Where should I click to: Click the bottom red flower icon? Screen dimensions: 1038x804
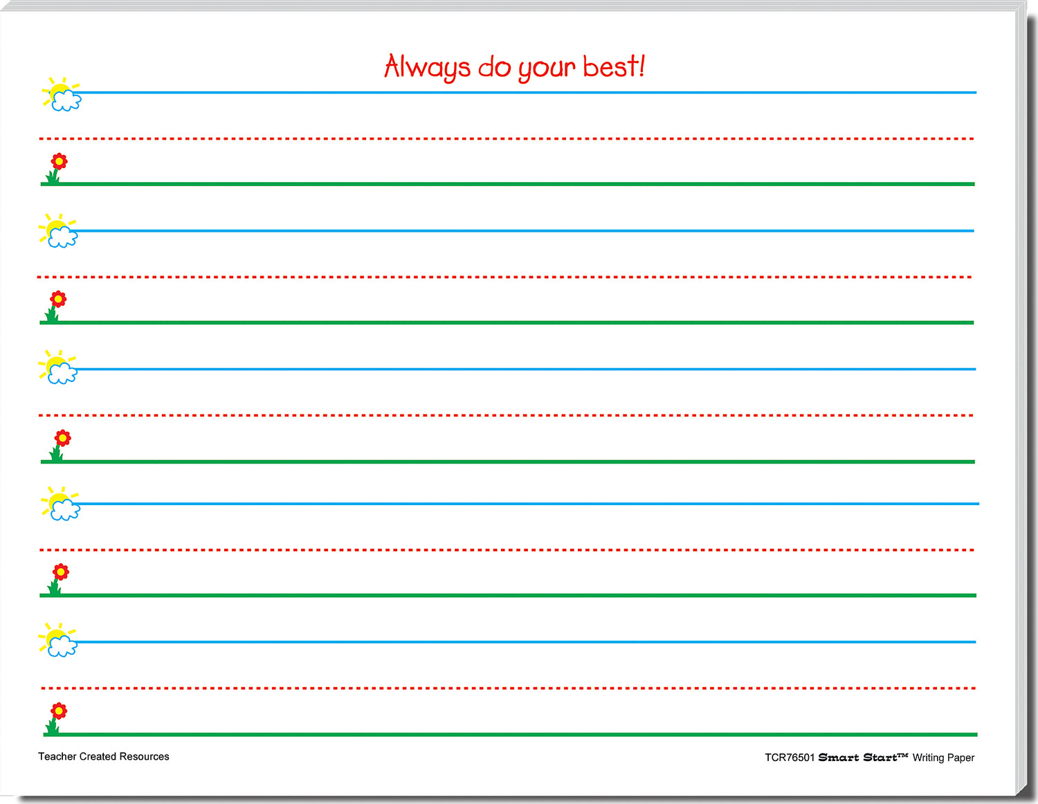pyautogui.click(x=56, y=718)
